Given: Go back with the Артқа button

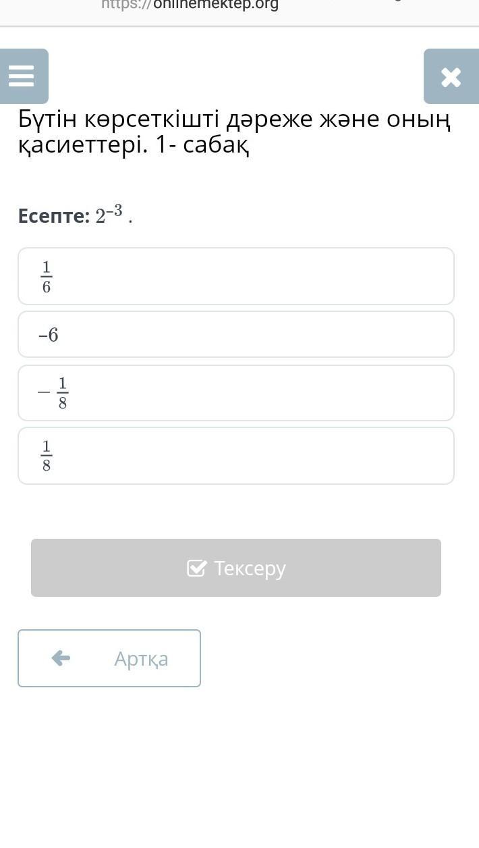Looking at the screenshot, I should [109, 658].
